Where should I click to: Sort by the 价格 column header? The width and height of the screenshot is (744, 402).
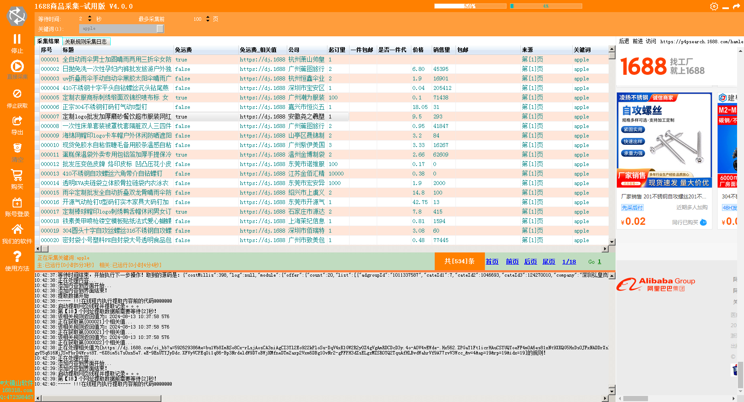pos(422,50)
